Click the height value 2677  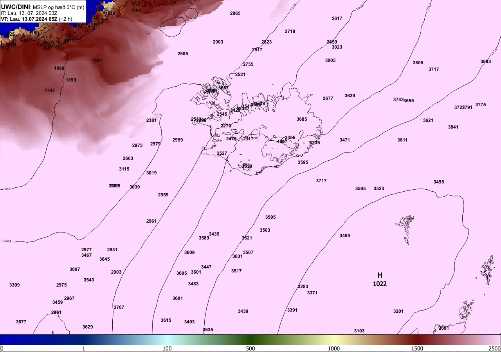pyautogui.click(x=328, y=98)
